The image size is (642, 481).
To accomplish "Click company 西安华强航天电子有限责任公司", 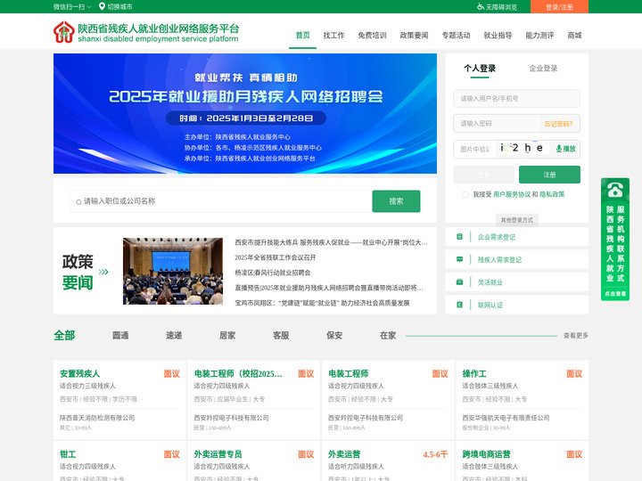I will pyautogui.click(x=506, y=418).
